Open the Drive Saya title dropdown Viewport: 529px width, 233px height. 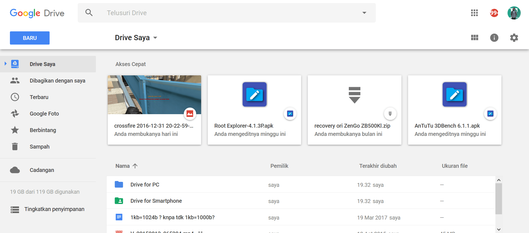pos(155,38)
